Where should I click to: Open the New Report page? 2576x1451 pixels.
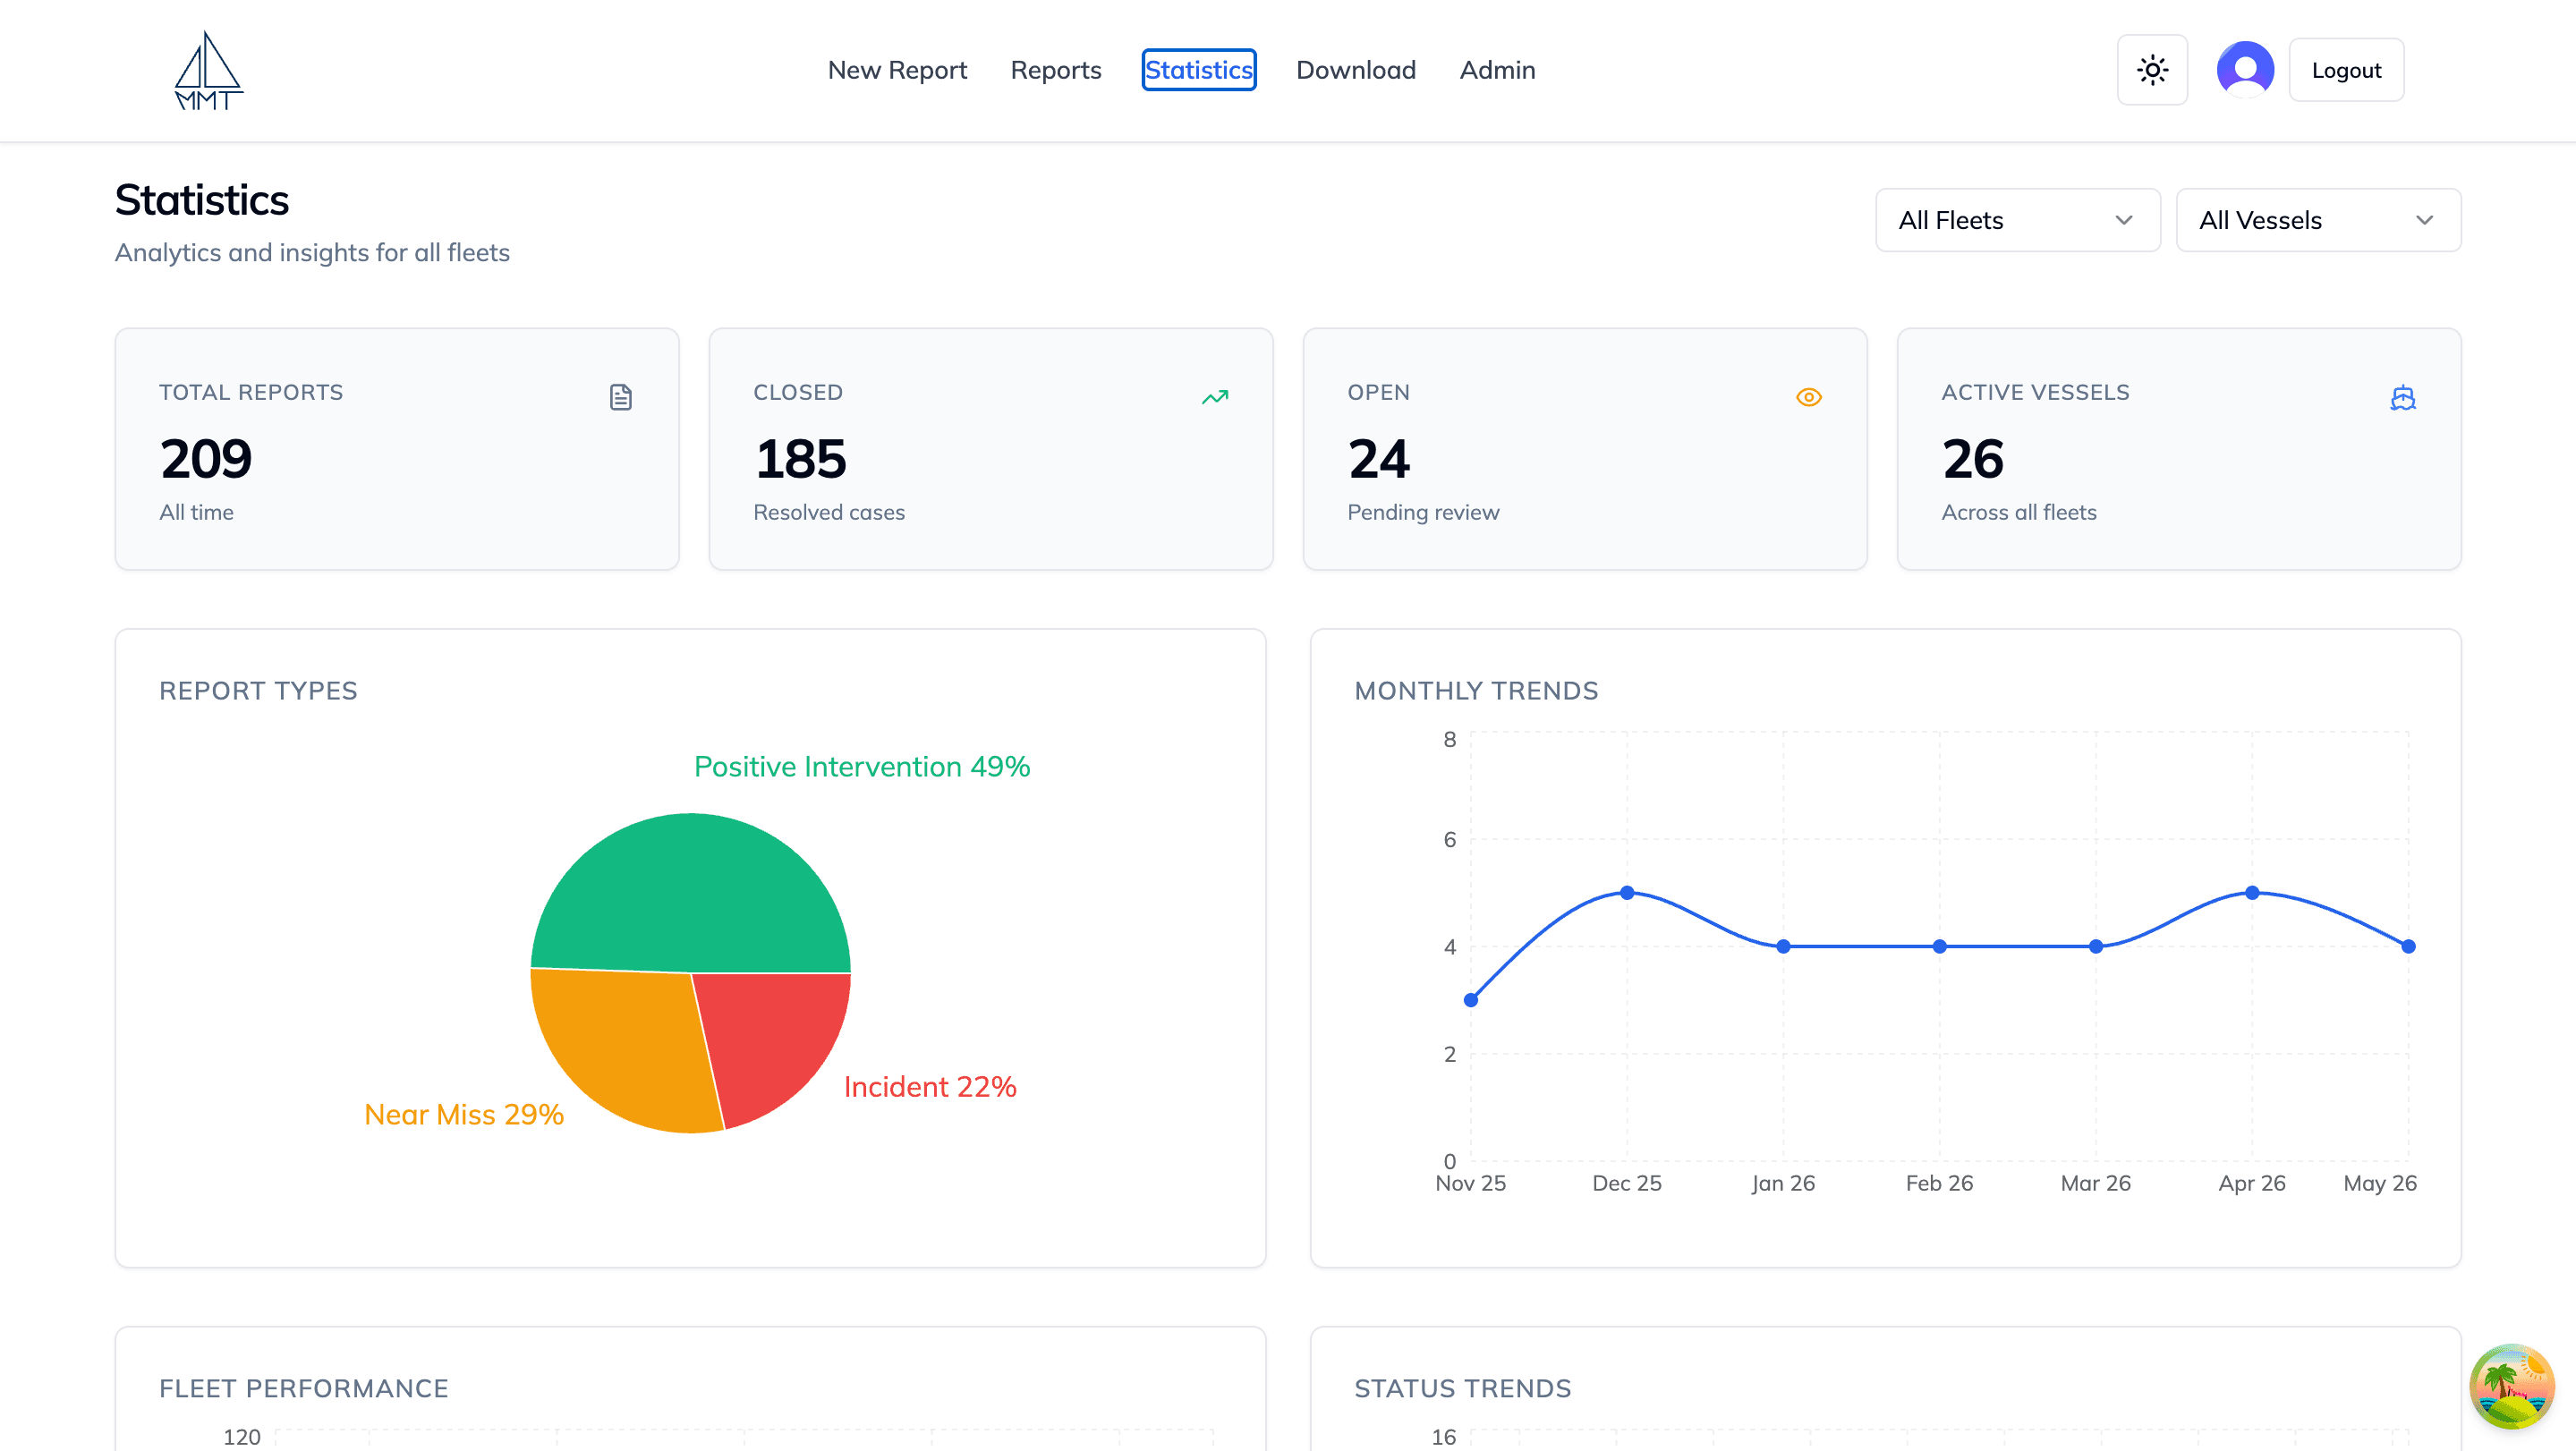897,70
